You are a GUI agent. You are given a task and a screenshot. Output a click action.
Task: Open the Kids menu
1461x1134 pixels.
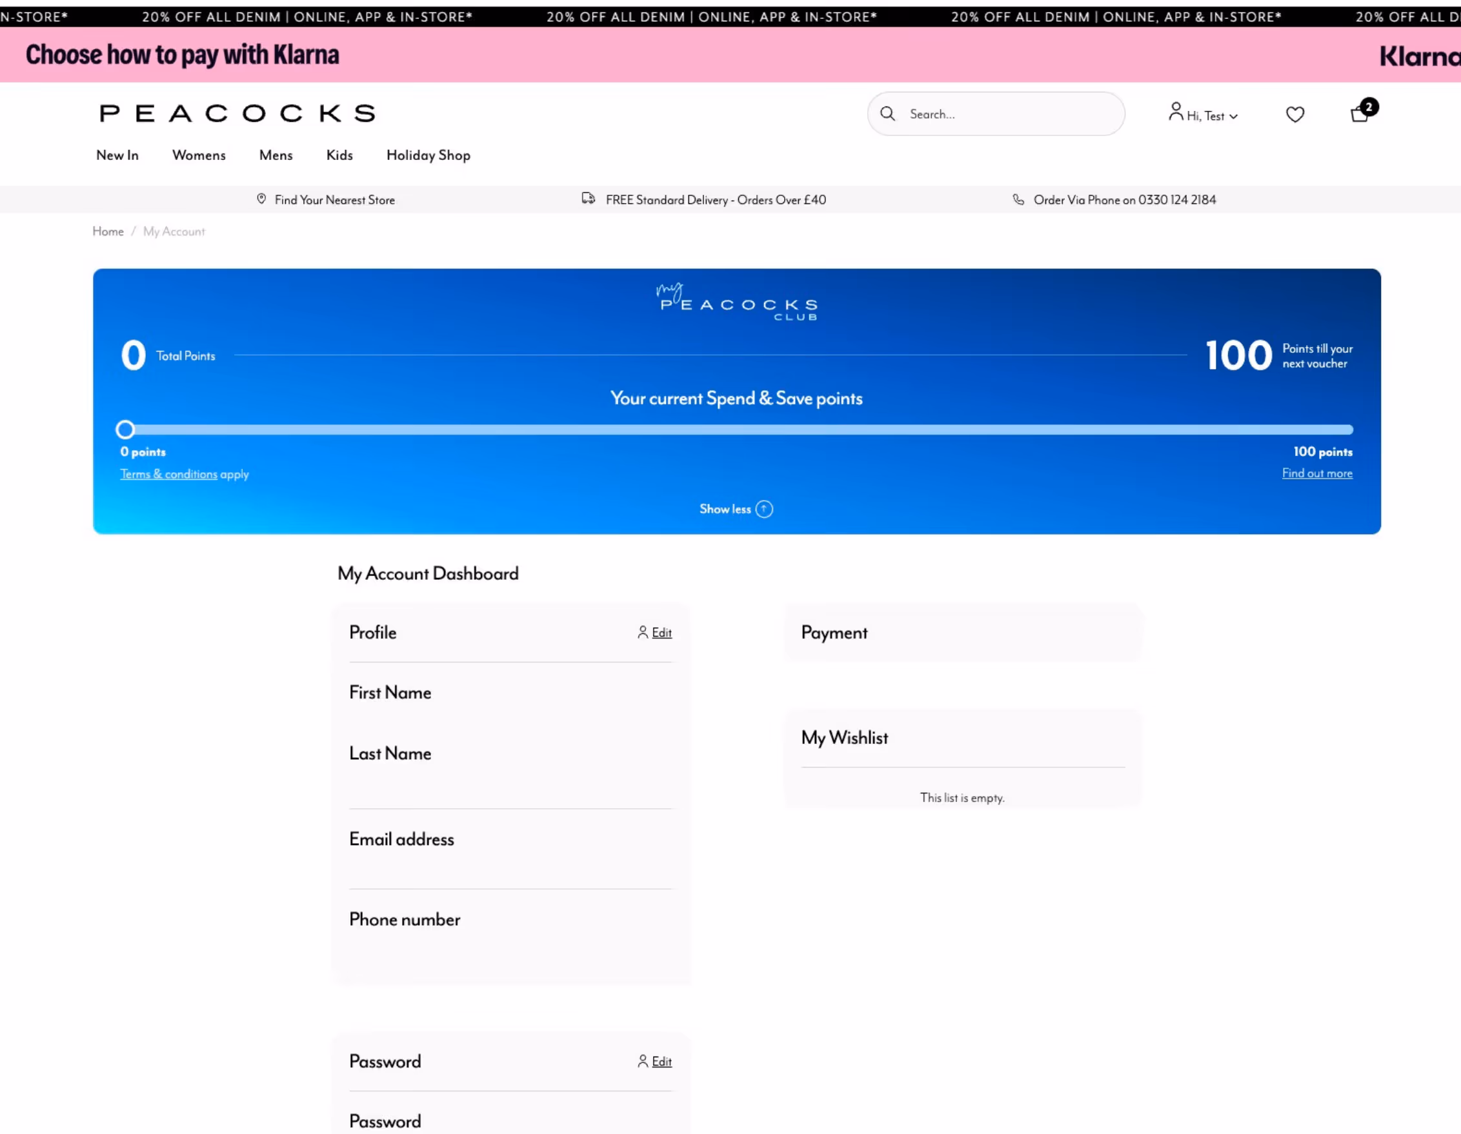339,155
